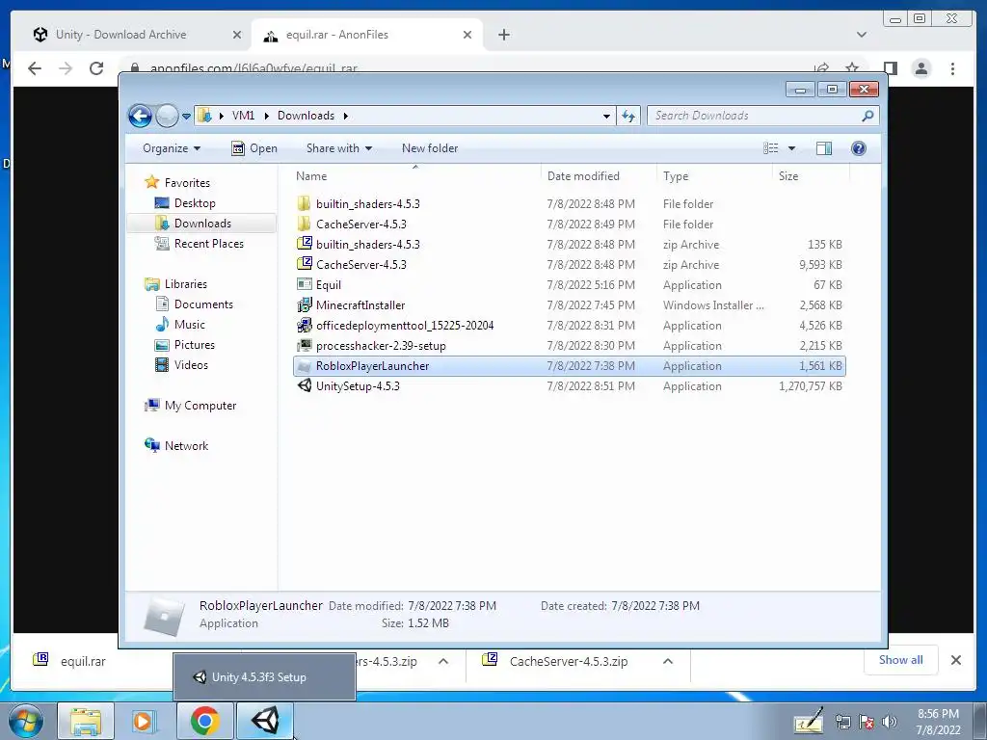987x740 pixels.
Task: Go back with Explorer's blue back arrow
Action: pyautogui.click(x=140, y=116)
